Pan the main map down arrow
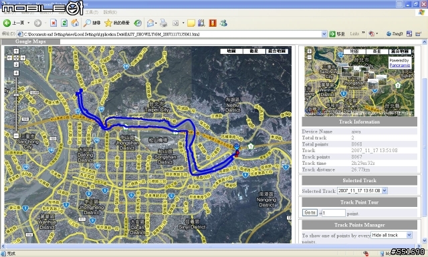Image resolution: width=428 pixels, height=257 pixels. 16,65
